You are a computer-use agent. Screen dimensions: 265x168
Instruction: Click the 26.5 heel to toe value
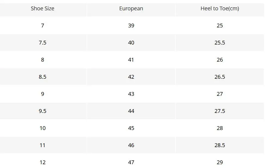(x=220, y=77)
